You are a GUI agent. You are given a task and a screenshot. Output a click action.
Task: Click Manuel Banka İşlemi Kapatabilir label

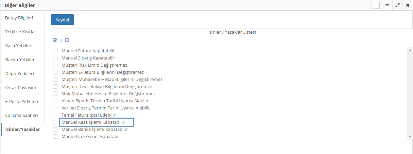(94, 130)
